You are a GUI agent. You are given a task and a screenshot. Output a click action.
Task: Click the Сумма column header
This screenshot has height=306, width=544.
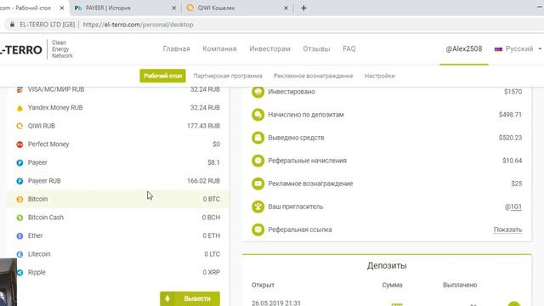[x=392, y=286]
